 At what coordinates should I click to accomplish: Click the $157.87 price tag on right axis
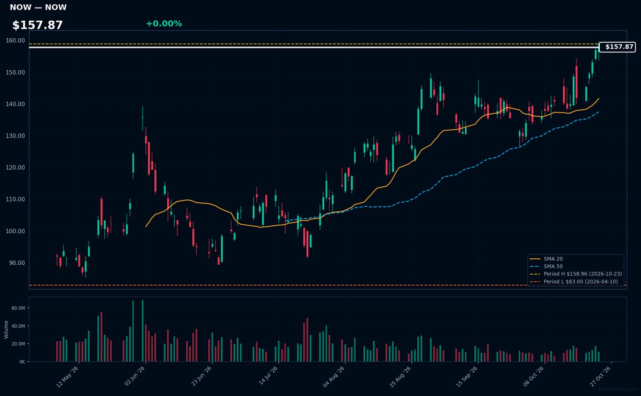pos(617,47)
